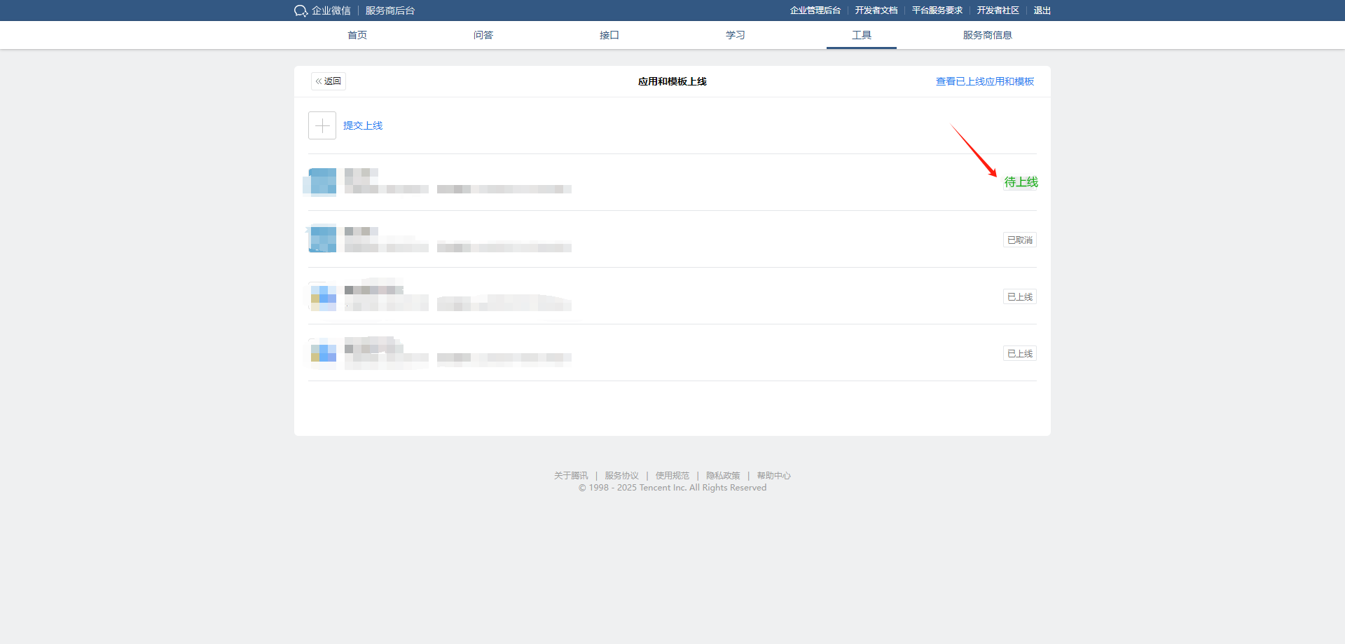Click the 提交上线 link
The width and height of the screenshot is (1345, 644).
click(x=363, y=125)
